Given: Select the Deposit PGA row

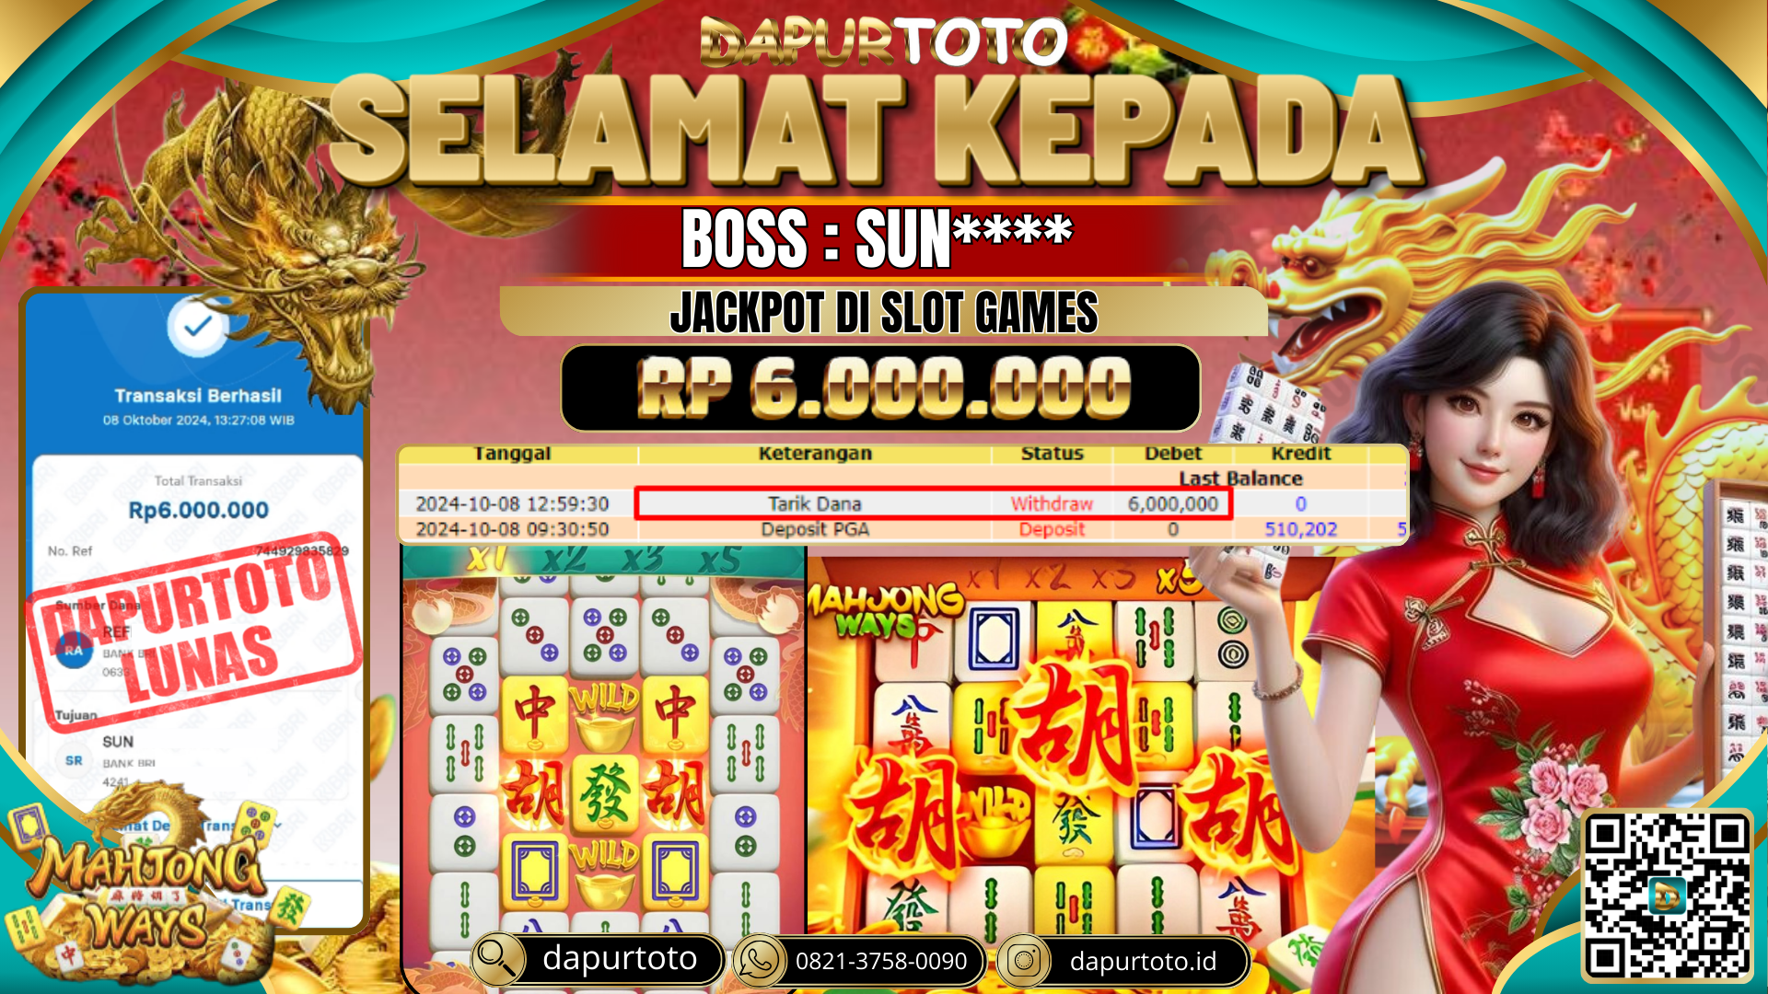Looking at the screenshot, I should (x=902, y=529).
